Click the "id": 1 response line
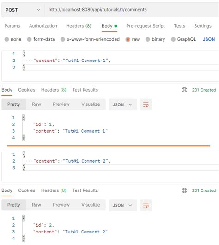This screenshot has width=219, height=245. point(43,124)
